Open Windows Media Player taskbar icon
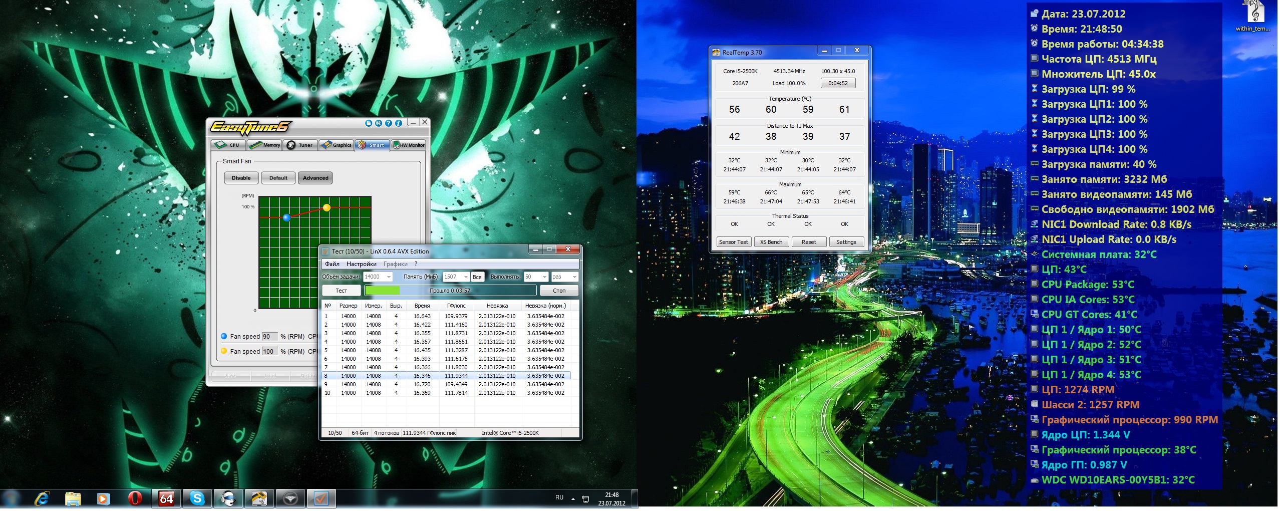Image resolution: width=1280 pixels, height=511 pixels. 103,498
